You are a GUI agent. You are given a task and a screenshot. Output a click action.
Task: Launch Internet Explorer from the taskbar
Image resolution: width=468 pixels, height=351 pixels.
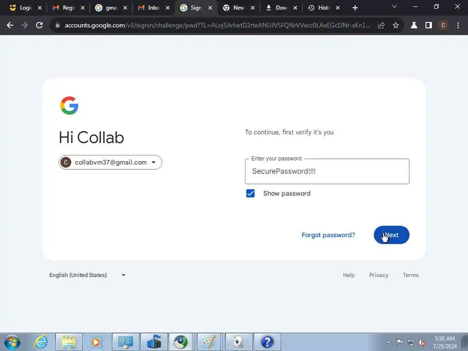click(41, 342)
